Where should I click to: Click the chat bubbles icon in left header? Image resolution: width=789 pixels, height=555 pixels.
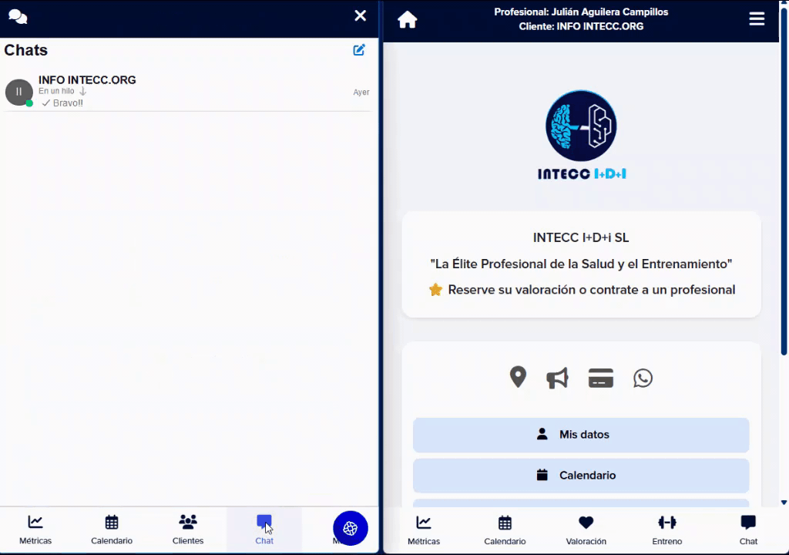click(18, 17)
